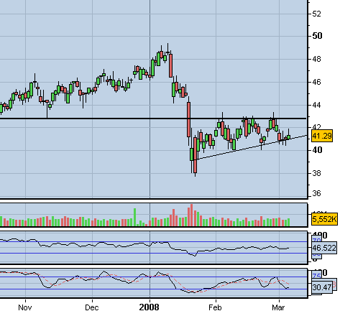Click the 36 price axis label
This screenshot has height=311, width=340.
click(316, 193)
